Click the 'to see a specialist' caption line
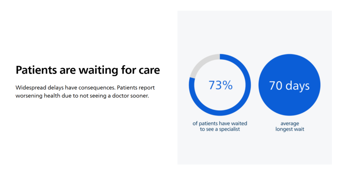Image resolution: width=340 pixels, height=170 pixels. point(220,129)
